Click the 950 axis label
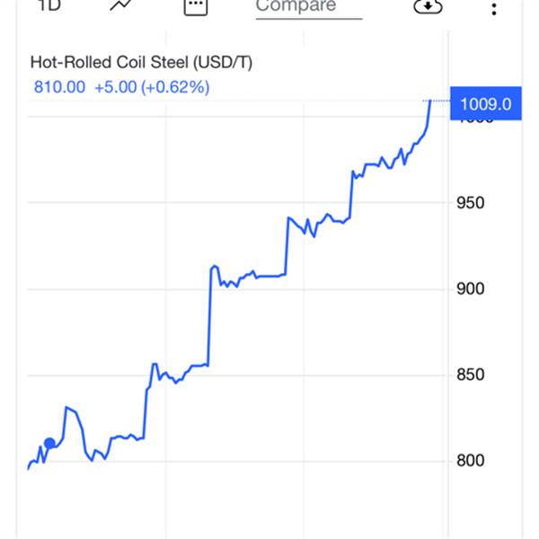This screenshot has height=539, width=539. pyautogui.click(x=473, y=203)
